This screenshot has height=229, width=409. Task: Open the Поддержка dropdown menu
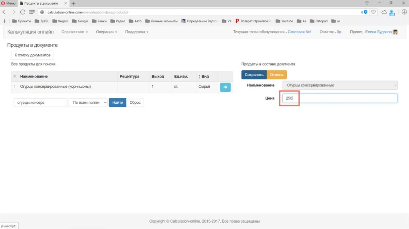137,32
